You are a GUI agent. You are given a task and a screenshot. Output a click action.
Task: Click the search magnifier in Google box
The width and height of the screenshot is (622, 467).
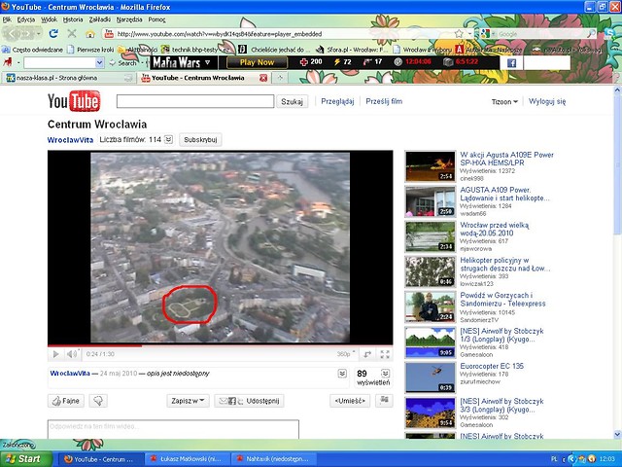[x=591, y=34]
